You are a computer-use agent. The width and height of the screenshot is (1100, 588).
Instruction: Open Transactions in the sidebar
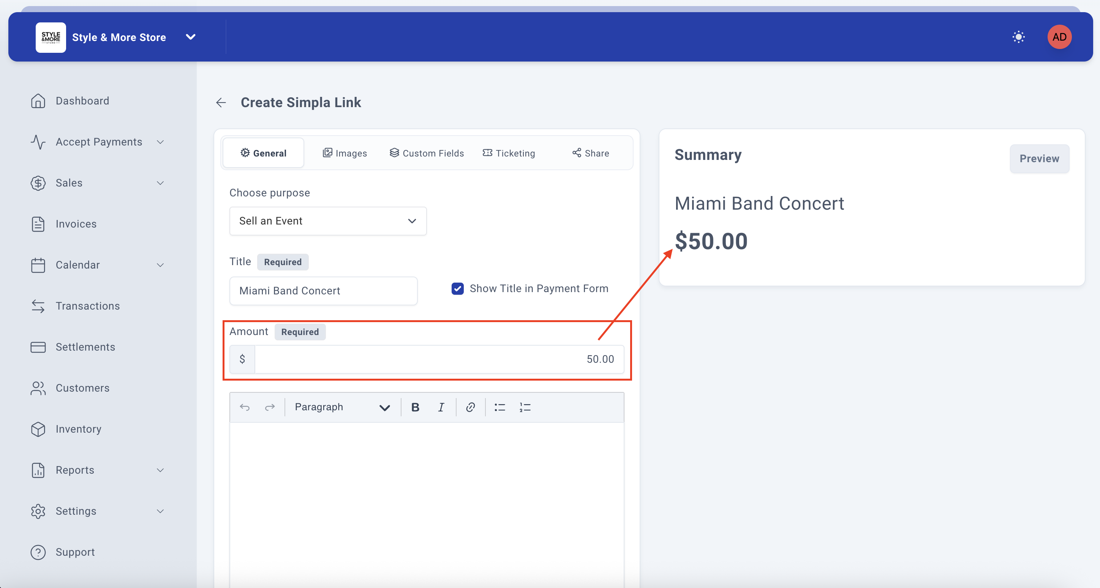pos(87,306)
